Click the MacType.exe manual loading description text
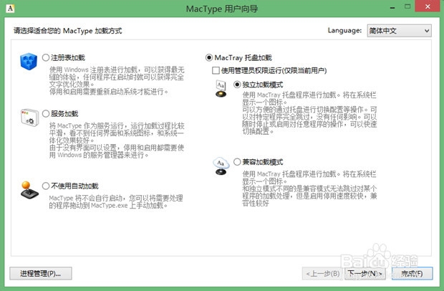The width and height of the screenshot is (444, 291). pos(116,201)
